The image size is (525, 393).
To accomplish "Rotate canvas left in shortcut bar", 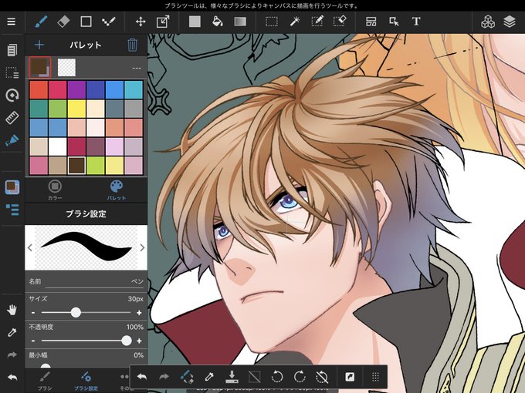I will (277, 377).
